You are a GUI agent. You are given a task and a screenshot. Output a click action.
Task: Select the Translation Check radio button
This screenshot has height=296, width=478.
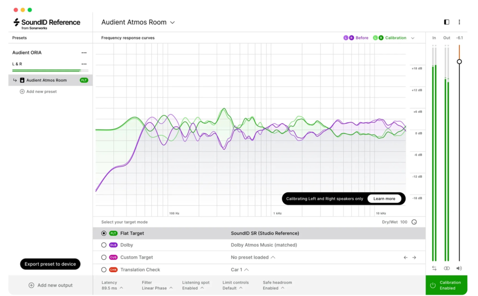pyautogui.click(x=104, y=270)
